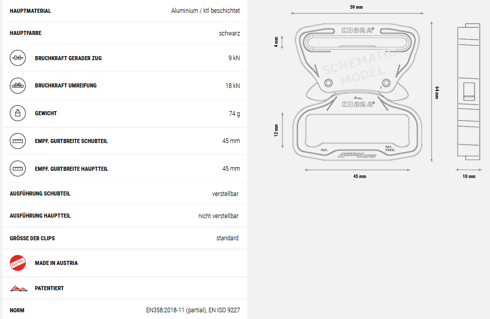
Task: Click the Cobra buckle front view drawing
Action: point(357,92)
